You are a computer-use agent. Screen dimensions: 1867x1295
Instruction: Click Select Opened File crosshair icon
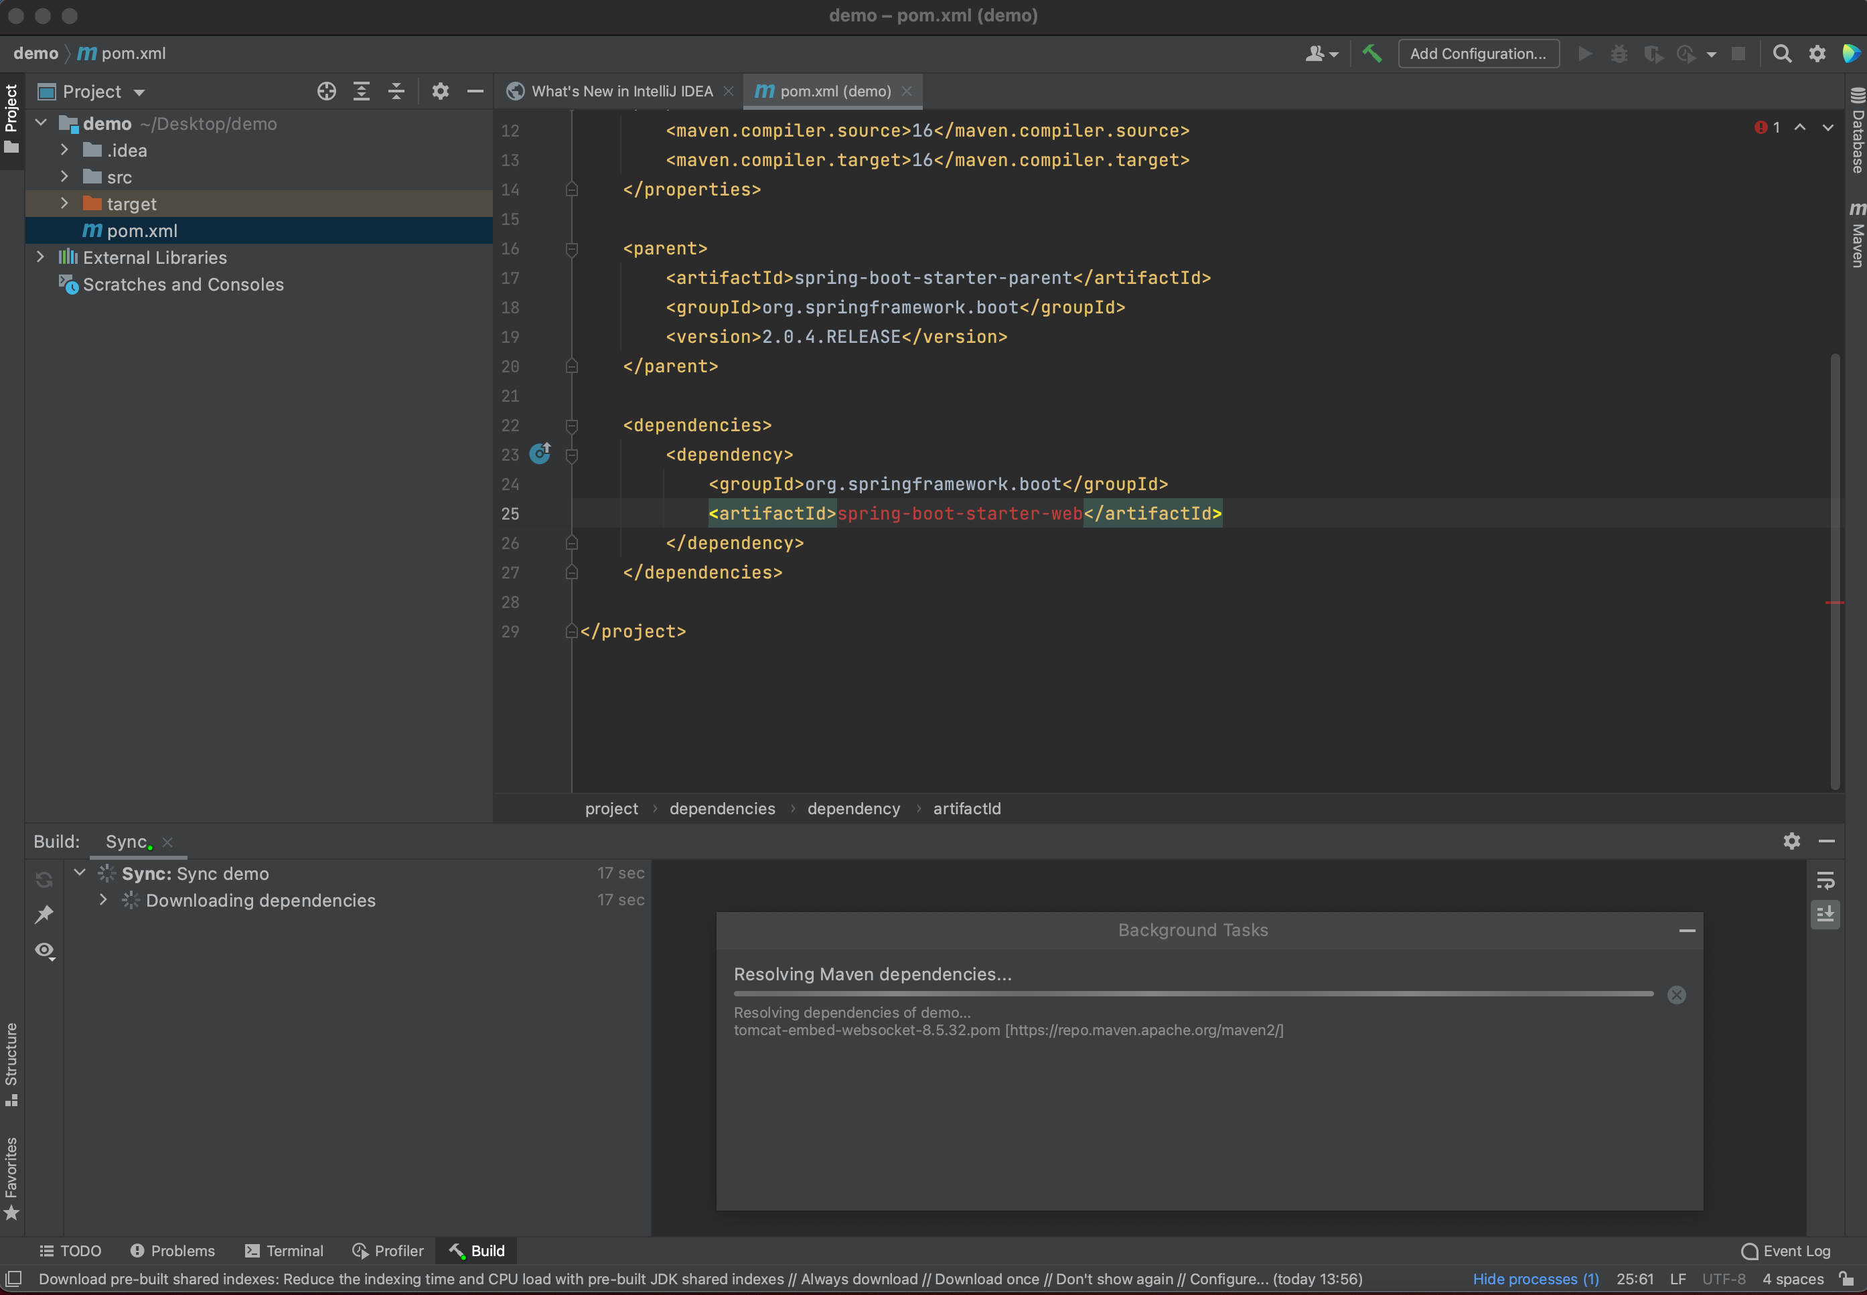[326, 92]
